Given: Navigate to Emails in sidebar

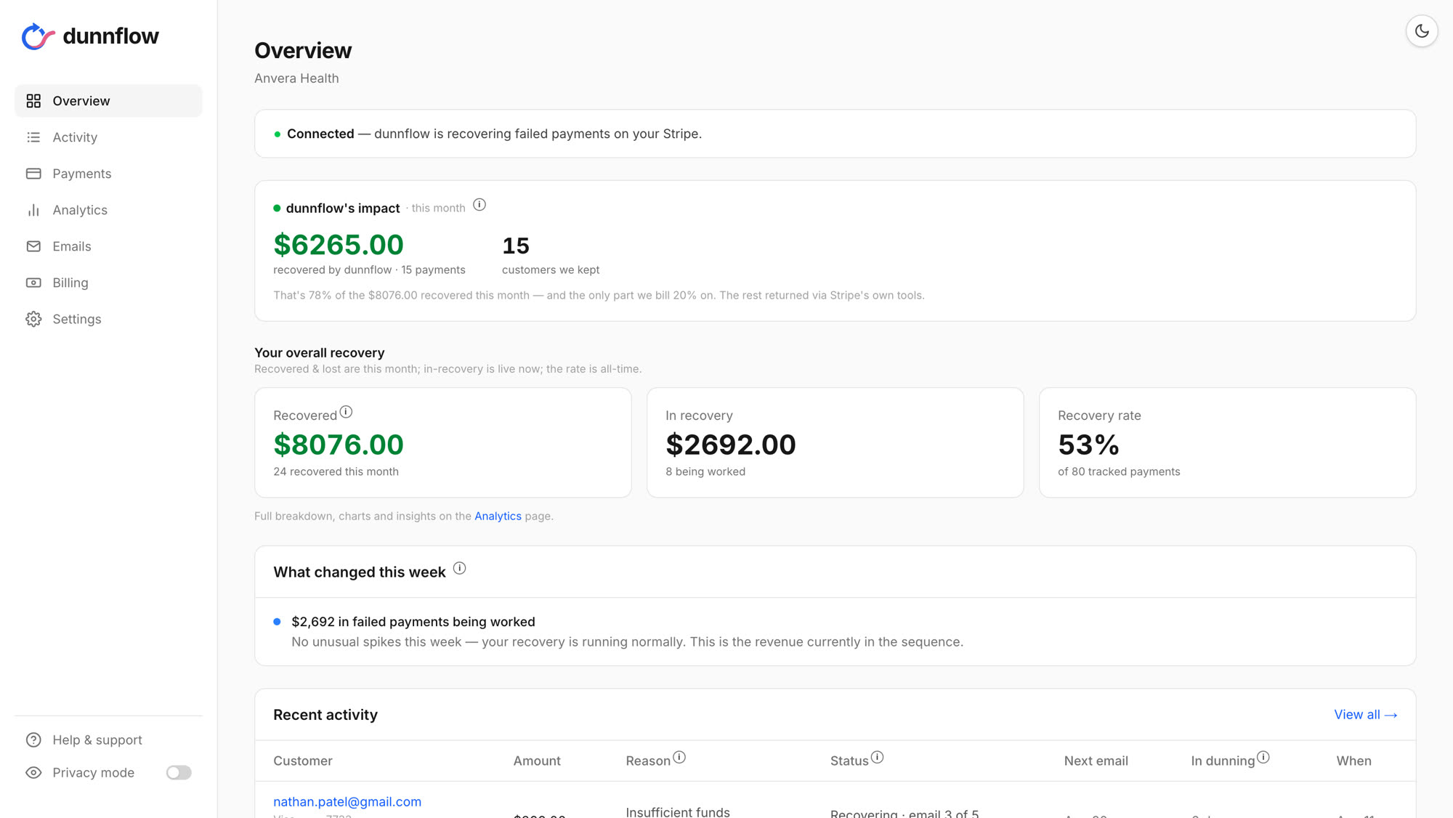Looking at the screenshot, I should click(x=108, y=246).
